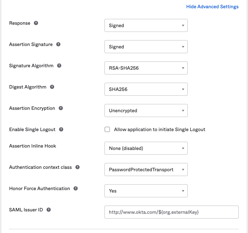Click help icon next to Response
The width and height of the screenshot is (248, 233).
(x=36, y=23)
